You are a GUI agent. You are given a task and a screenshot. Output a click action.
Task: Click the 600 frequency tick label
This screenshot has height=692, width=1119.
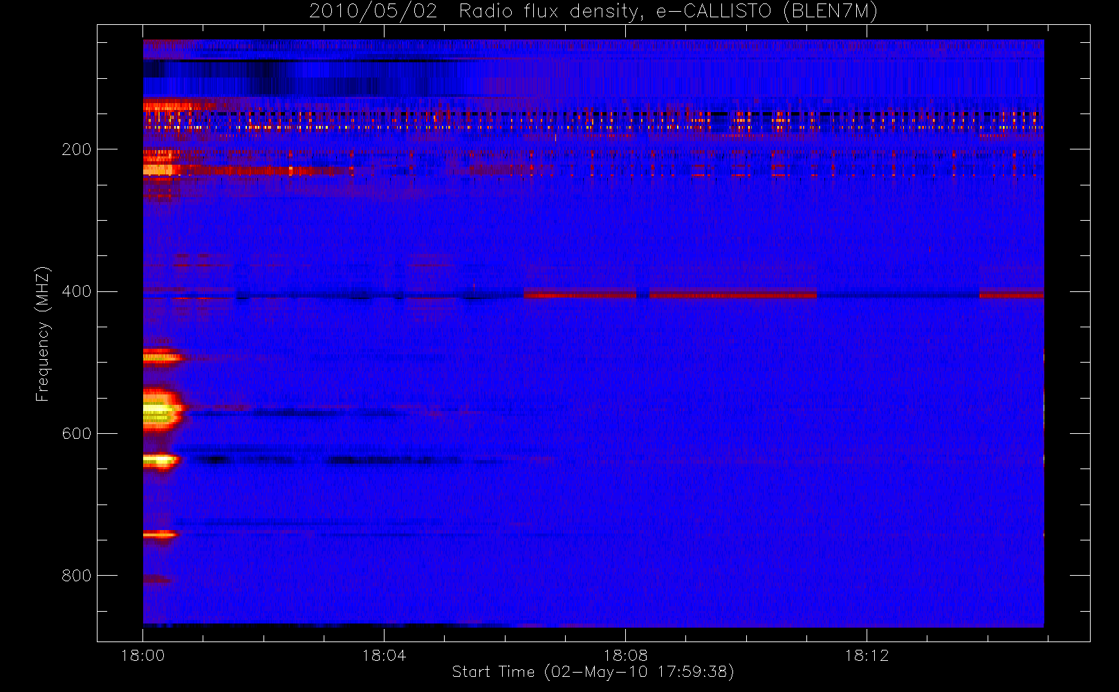tap(76, 434)
